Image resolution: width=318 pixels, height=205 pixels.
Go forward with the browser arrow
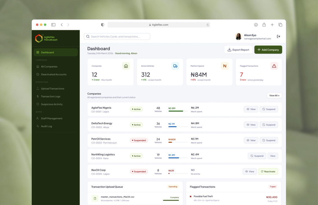click(x=68, y=25)
